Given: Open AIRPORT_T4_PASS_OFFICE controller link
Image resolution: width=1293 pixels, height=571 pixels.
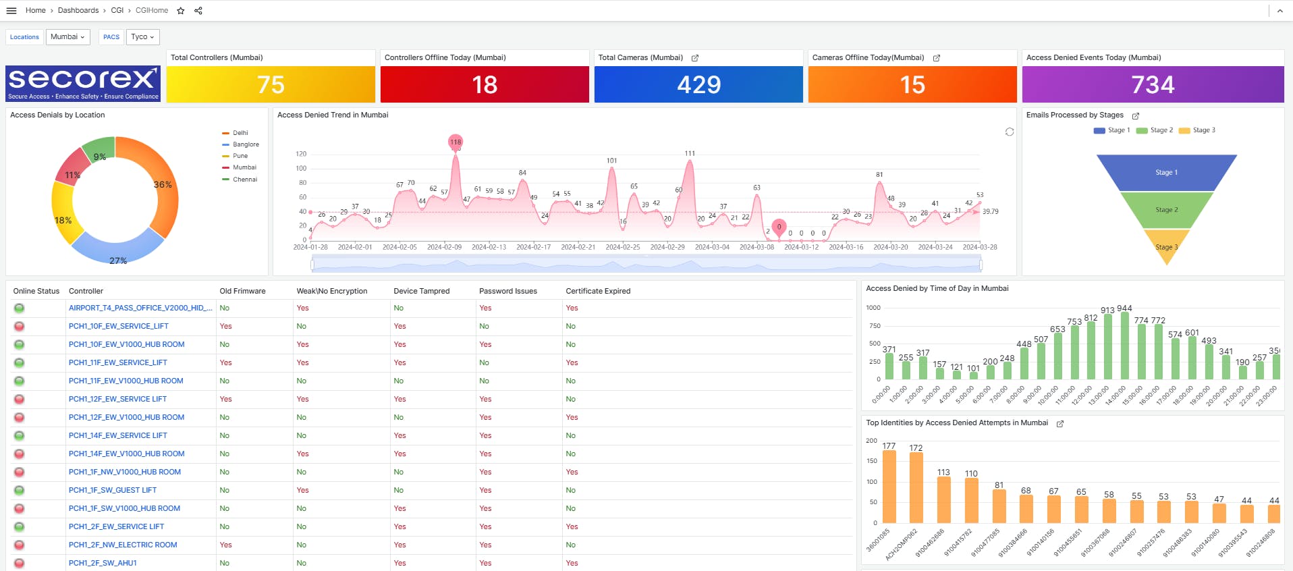Looking at the screenshot, I should point(140,308).
